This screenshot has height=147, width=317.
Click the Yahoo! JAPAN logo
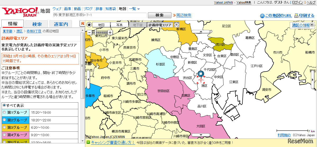click(20, 12)
